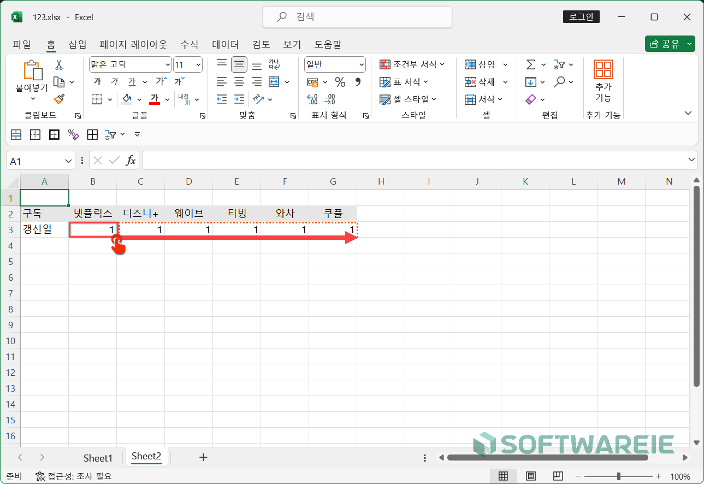Open the Name Box A1 dropdown arrow
This screenshot has width=704, height=484.
tap(69, 161)
